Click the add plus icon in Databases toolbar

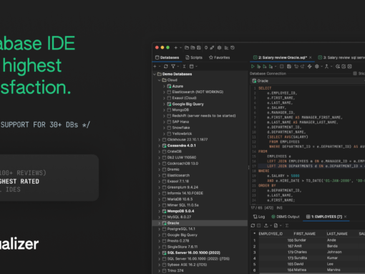(155, 67)
